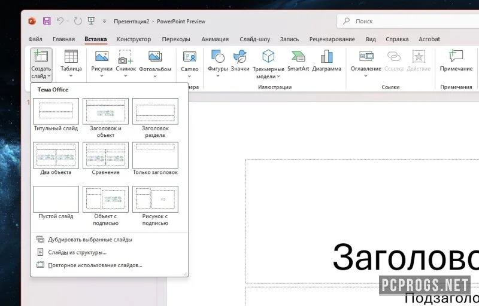Create a Фотоальбом using its icon

click(155, 56)
